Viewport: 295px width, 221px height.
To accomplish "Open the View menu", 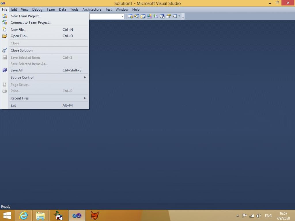I will pyautogui.click(x=25, y=9).
